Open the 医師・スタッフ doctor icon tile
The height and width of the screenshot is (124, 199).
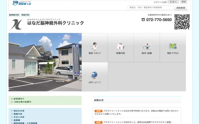coord(95,47)
